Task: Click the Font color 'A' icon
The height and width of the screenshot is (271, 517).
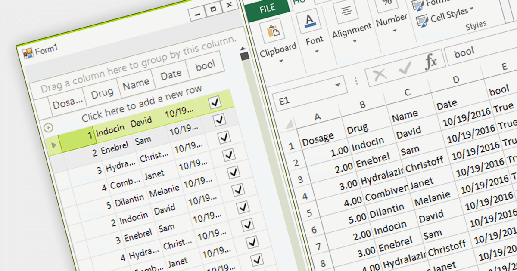Action: coord(310,22)
